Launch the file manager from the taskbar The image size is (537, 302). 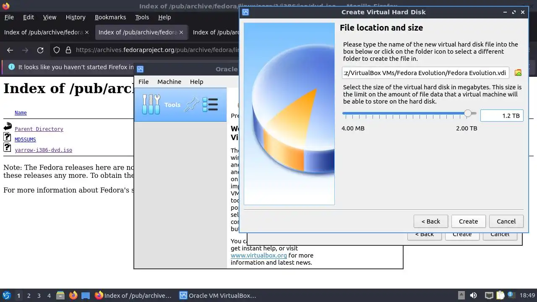click(60, 295)
